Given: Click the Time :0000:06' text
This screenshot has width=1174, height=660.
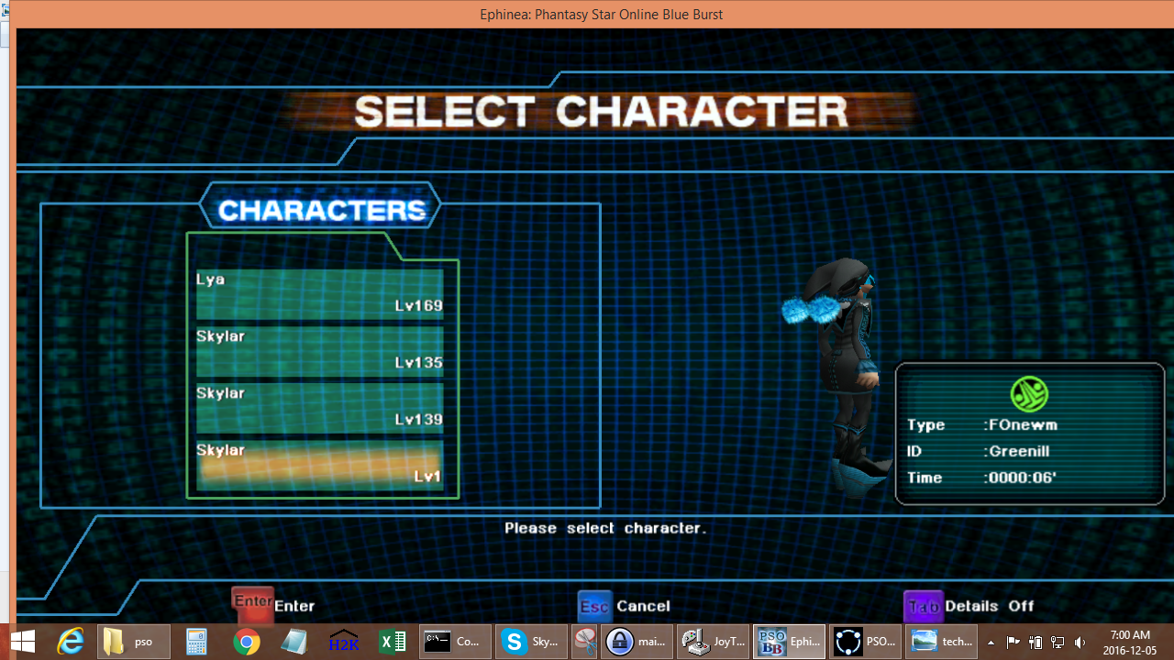Looking at the screenshot, I should pos(981,478).
